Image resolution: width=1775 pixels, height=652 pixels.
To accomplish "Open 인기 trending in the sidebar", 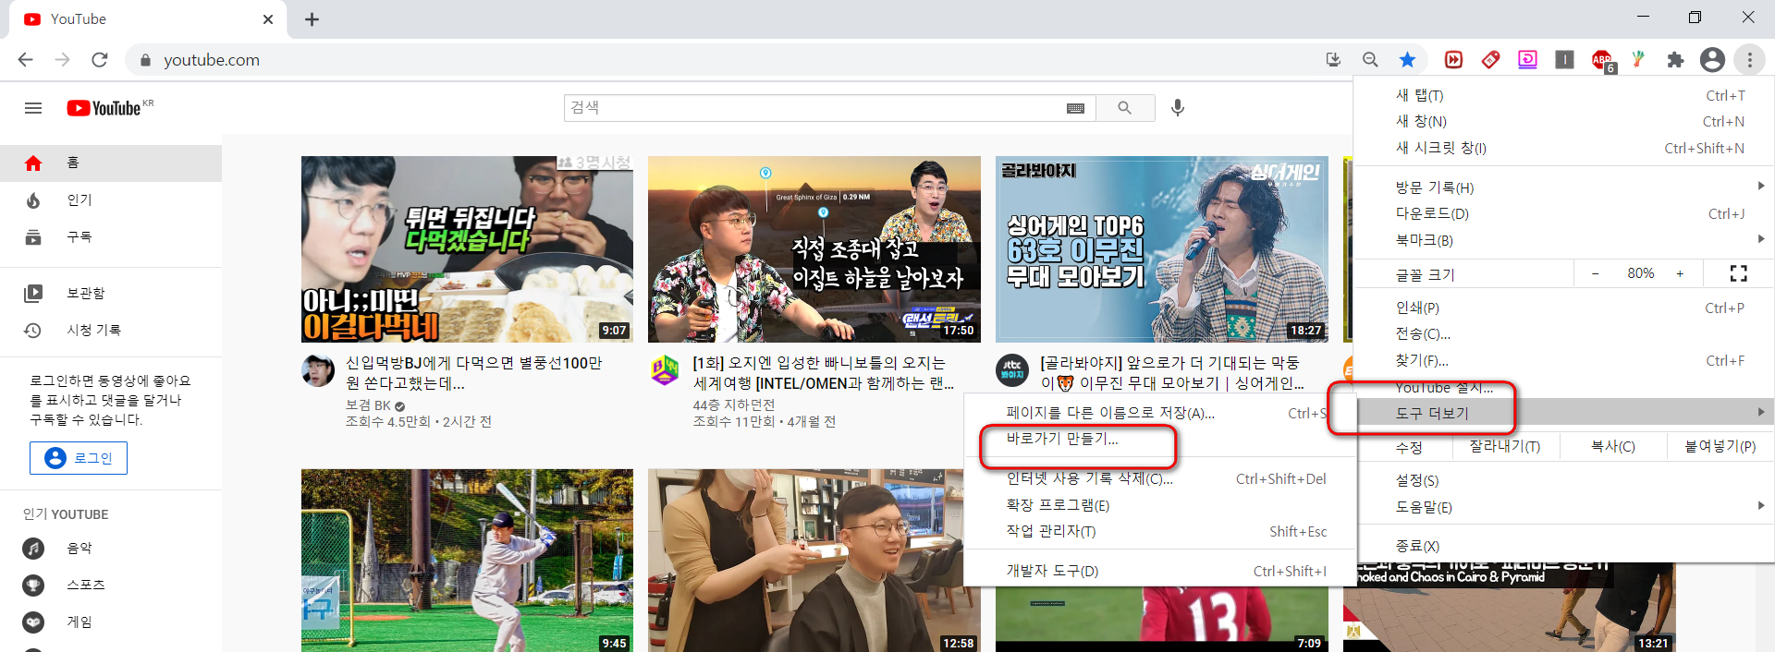I will pyautogui.click(x=111, y=199).
